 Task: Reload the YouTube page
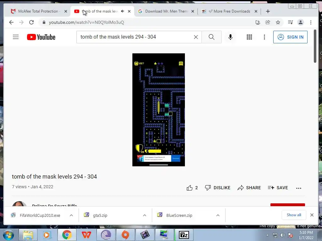[x=31, y=22]
